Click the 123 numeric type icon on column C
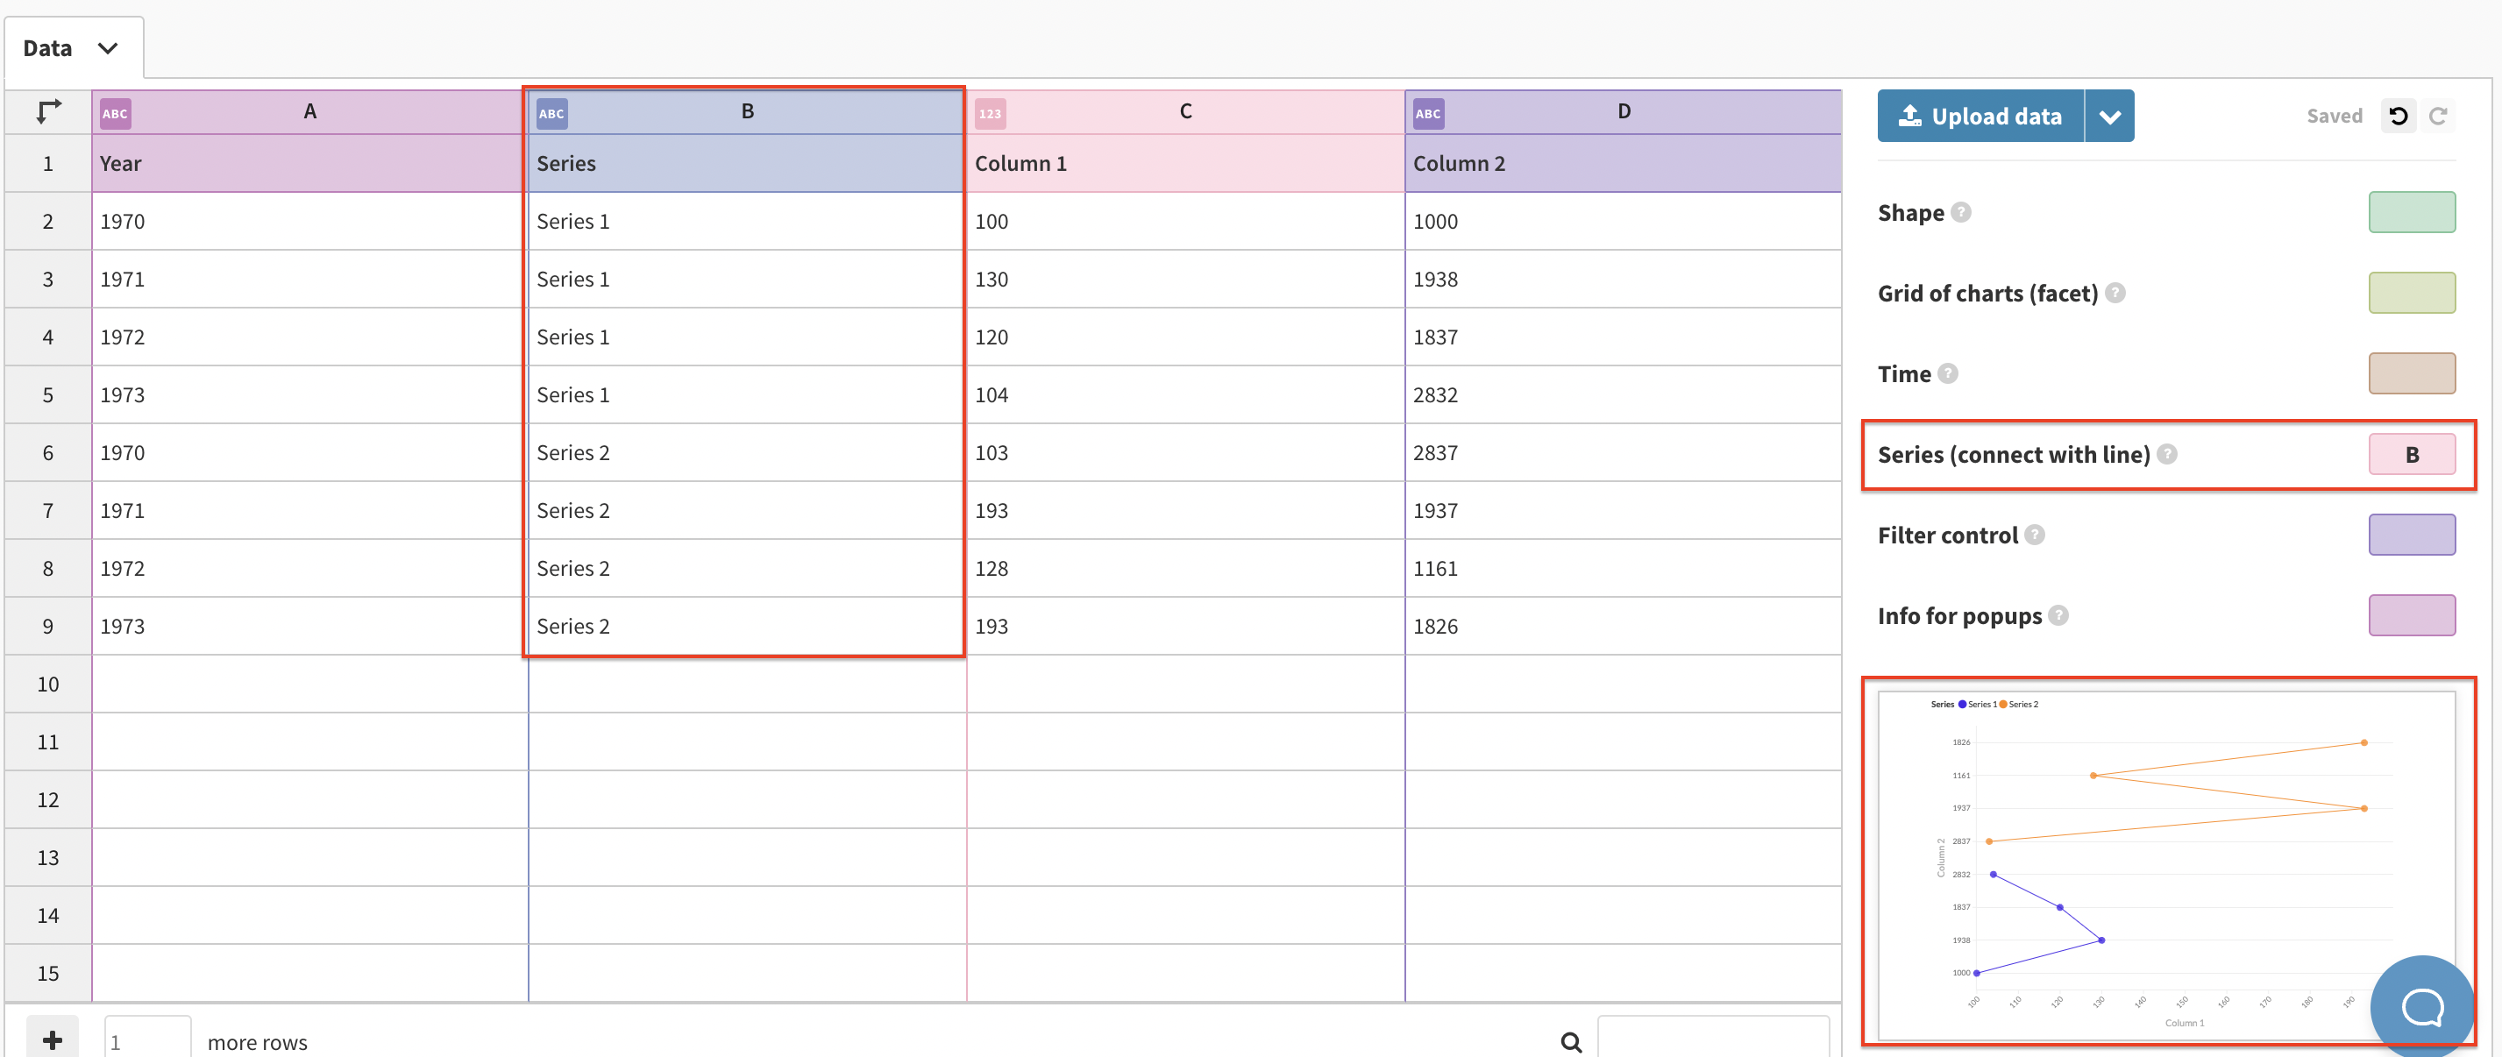2502x1057 pixels. coord(990,112)
